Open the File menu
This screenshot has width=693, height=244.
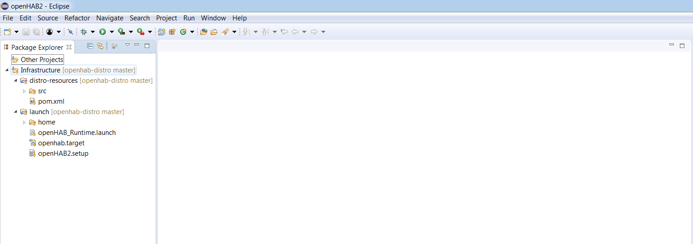8,18
